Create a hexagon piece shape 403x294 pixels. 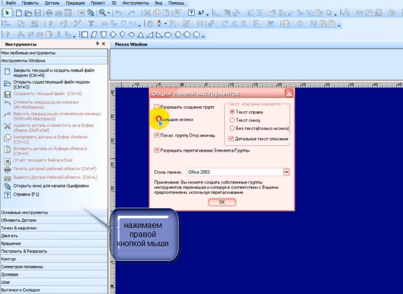[178, 34]
